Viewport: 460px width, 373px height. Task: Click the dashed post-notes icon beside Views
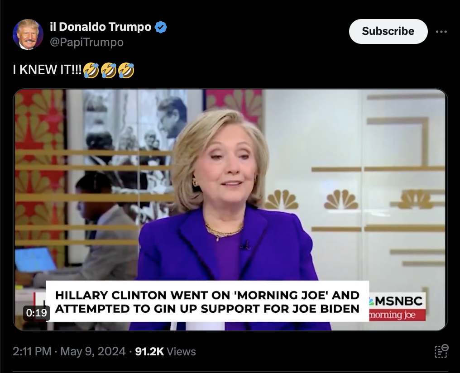[x=441, y=351]
